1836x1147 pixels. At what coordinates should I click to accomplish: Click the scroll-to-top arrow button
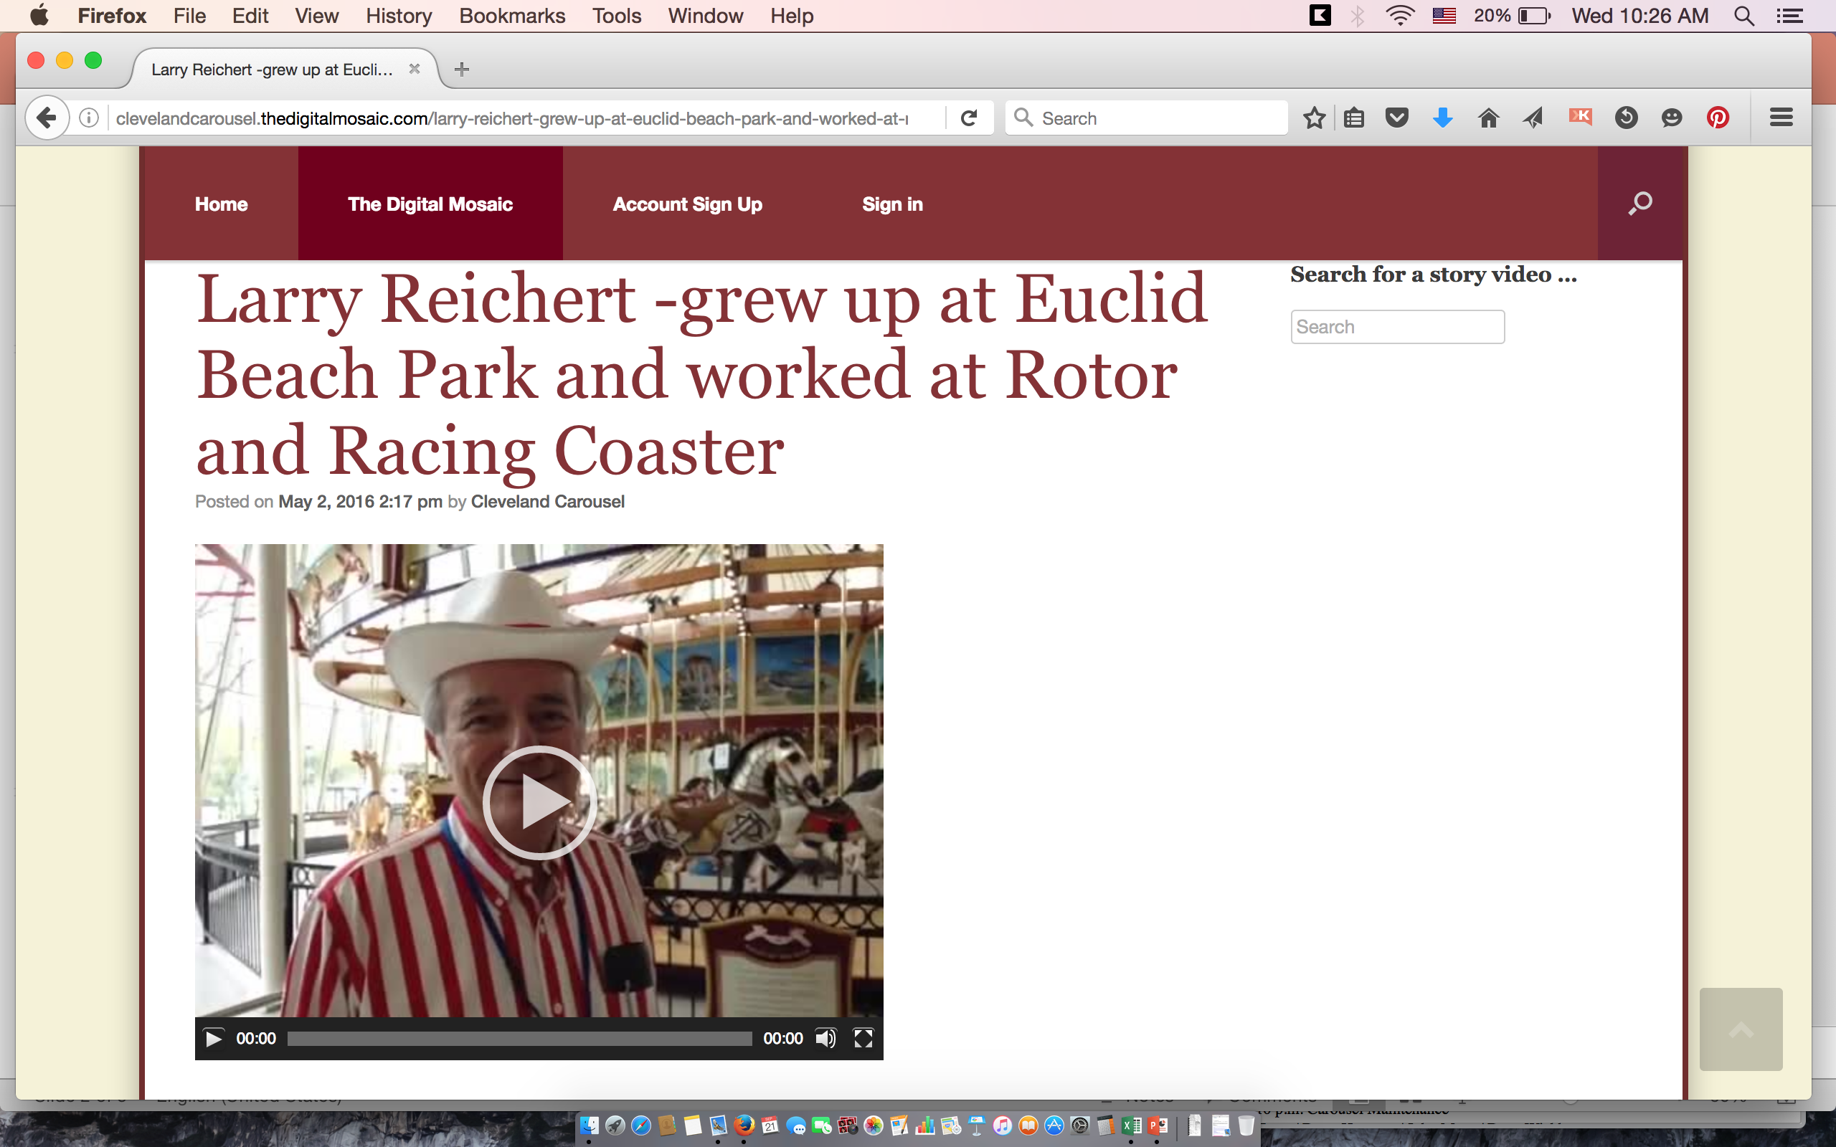coord(1741,1029)
